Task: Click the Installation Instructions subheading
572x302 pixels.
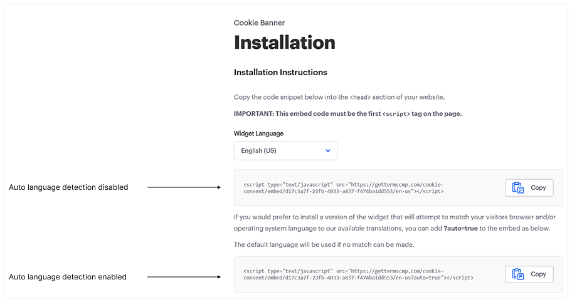Action: [280, 72]
